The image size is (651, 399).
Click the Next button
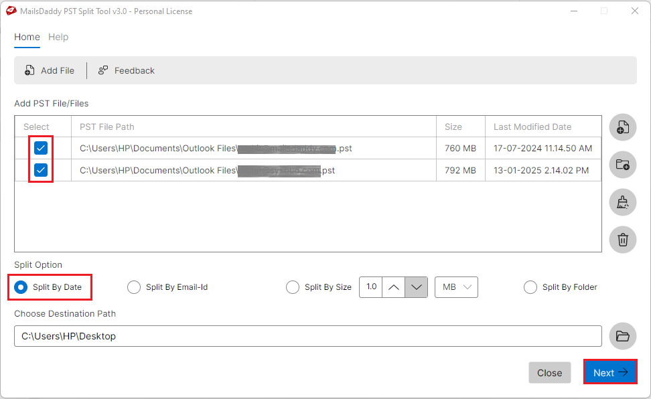pos(610,372)
